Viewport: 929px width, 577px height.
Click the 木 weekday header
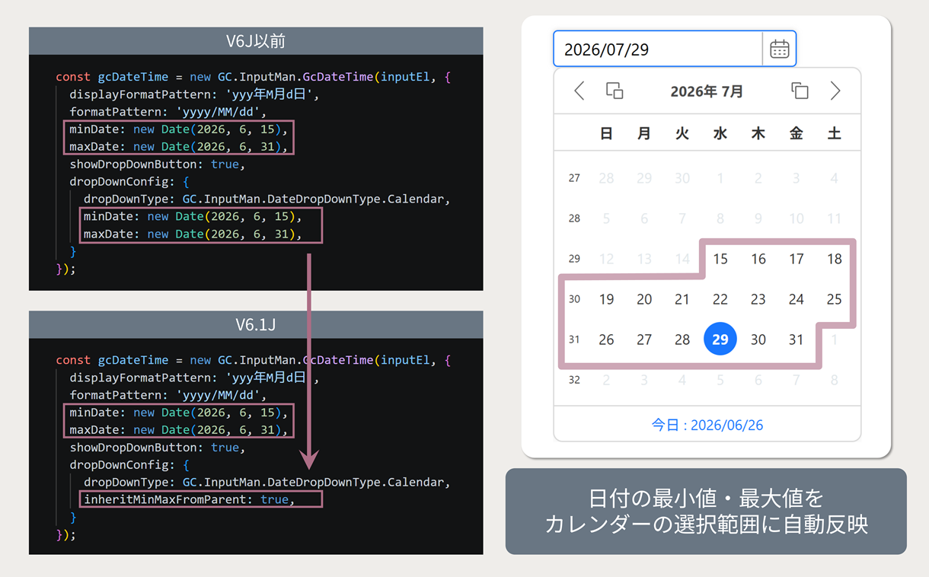pyautogui.click(x=758, y=134)
